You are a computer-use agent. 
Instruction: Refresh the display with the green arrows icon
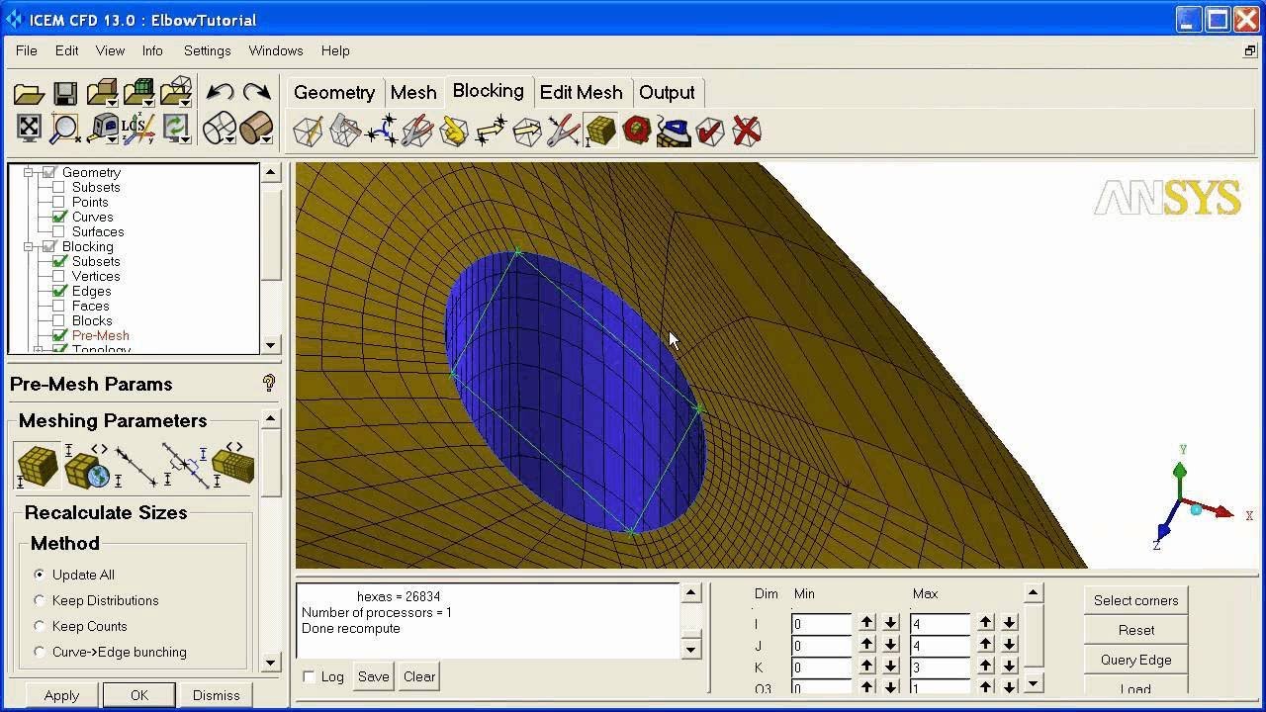(176, 129)
